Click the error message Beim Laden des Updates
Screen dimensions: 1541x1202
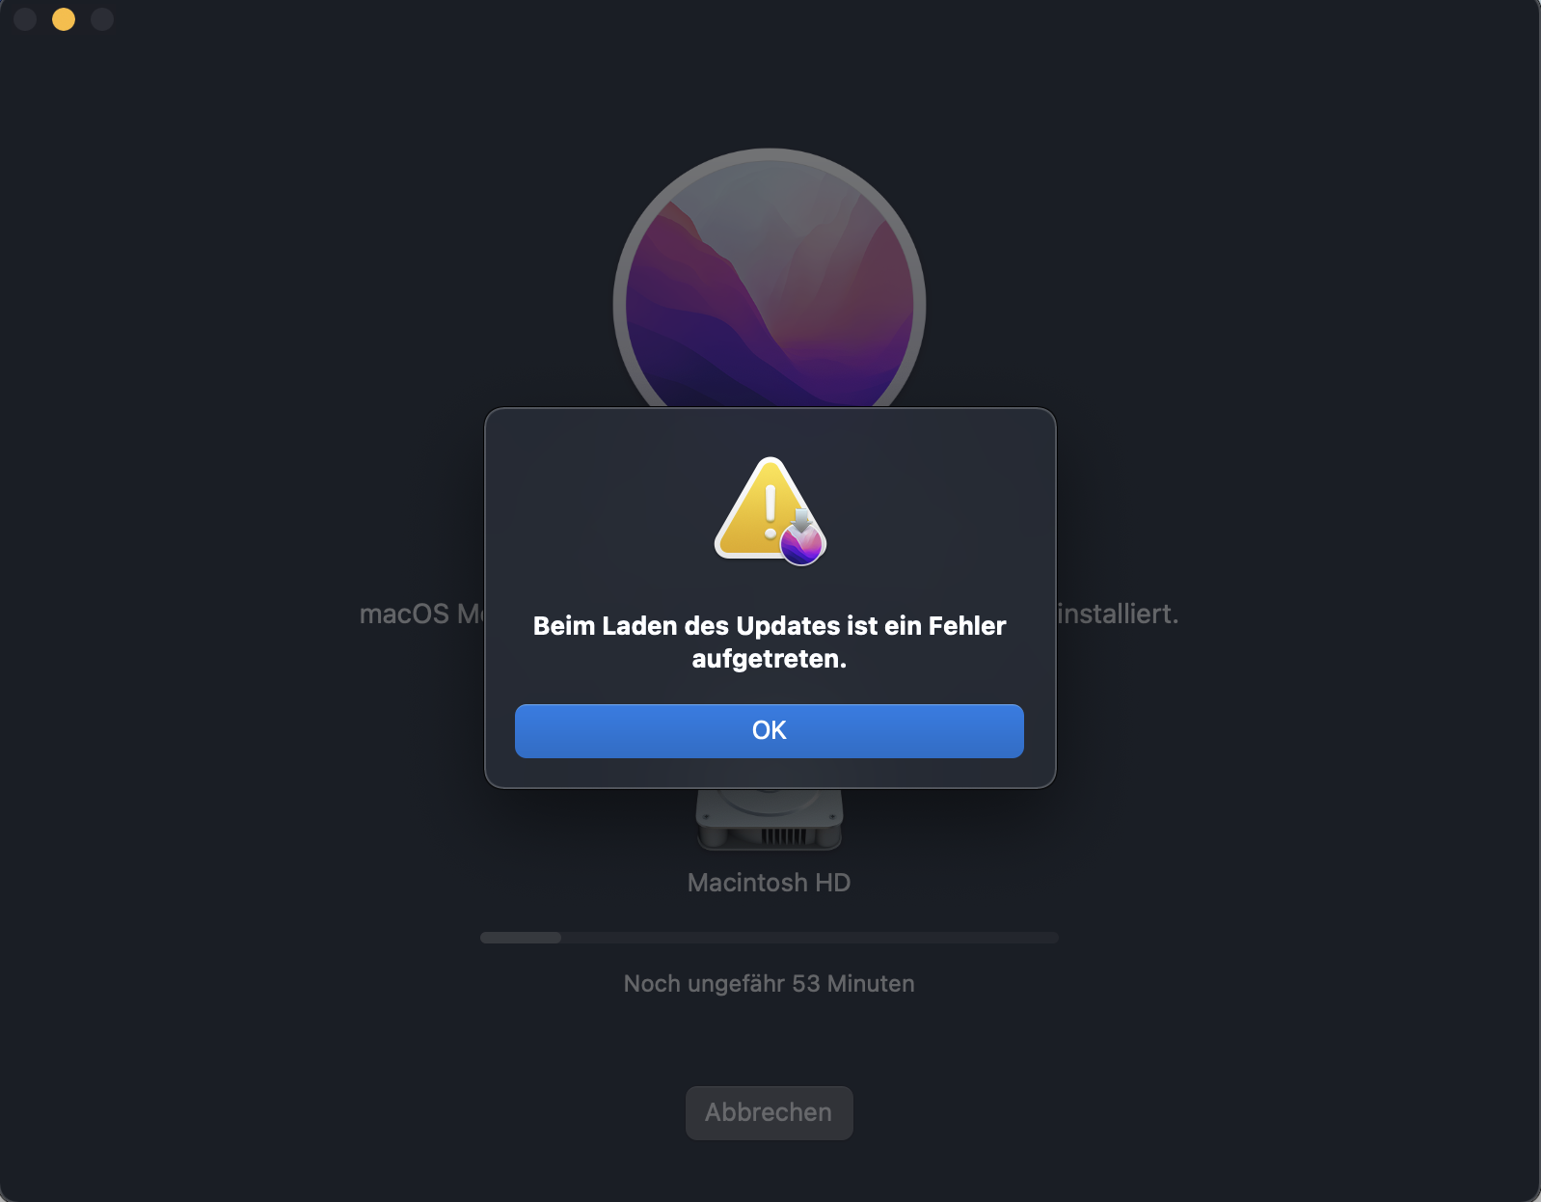point(769,642)
